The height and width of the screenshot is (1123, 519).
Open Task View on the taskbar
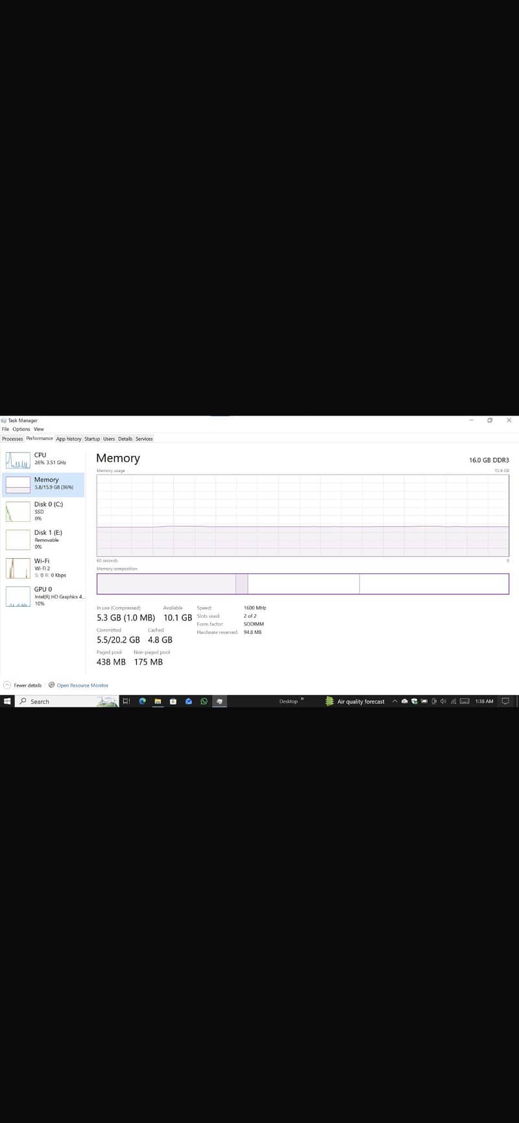(x=127, y=701)
